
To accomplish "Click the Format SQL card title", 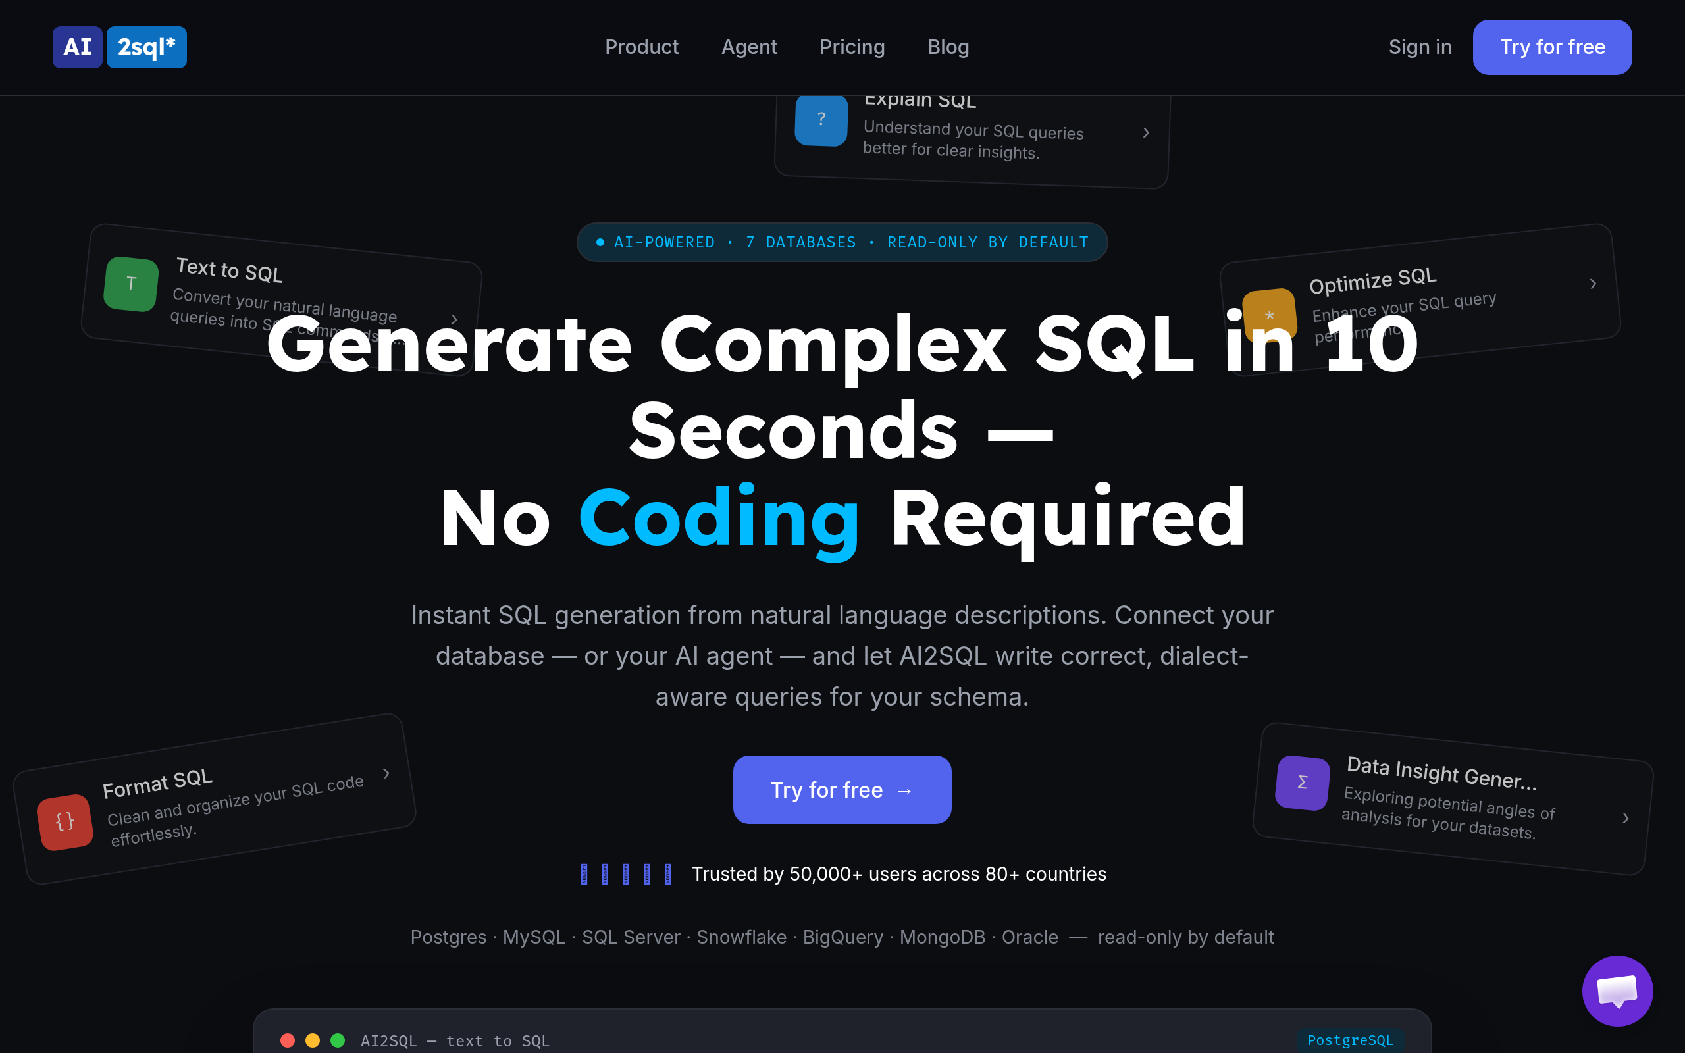I will pos(157,783).
